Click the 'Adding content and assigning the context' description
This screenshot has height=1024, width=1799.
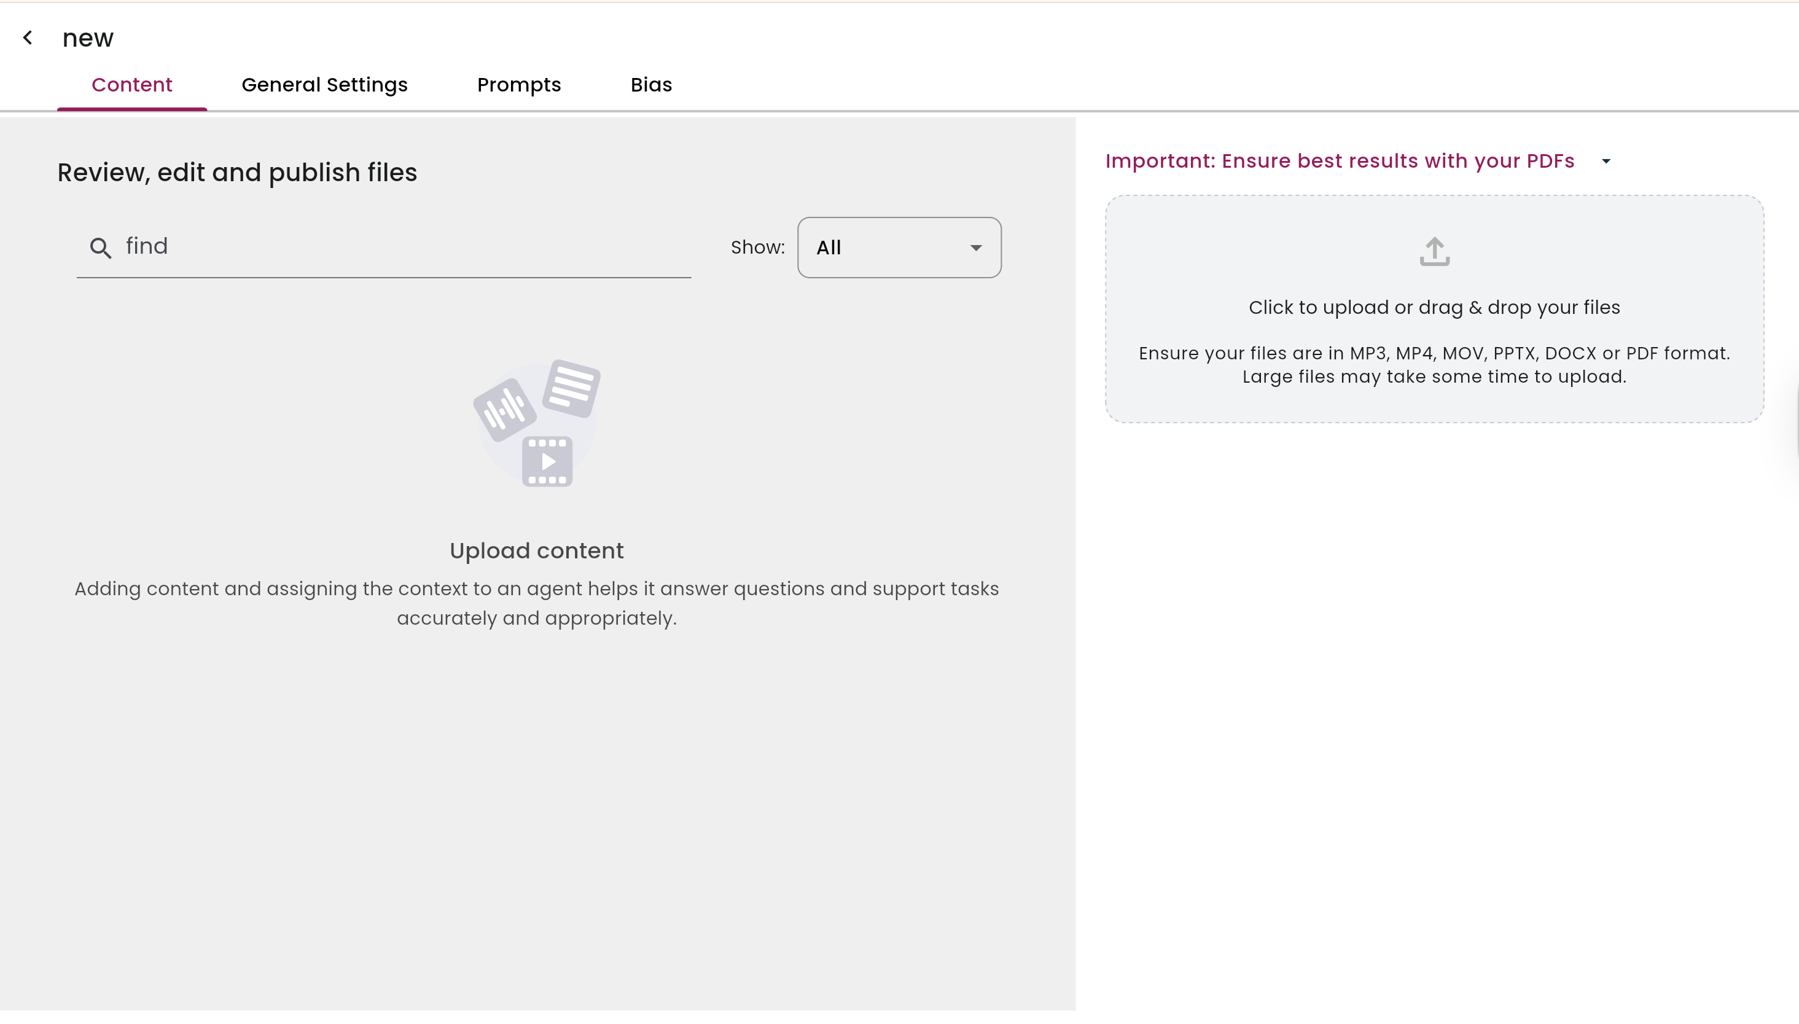pyautogui.click(x=537, y=603)
